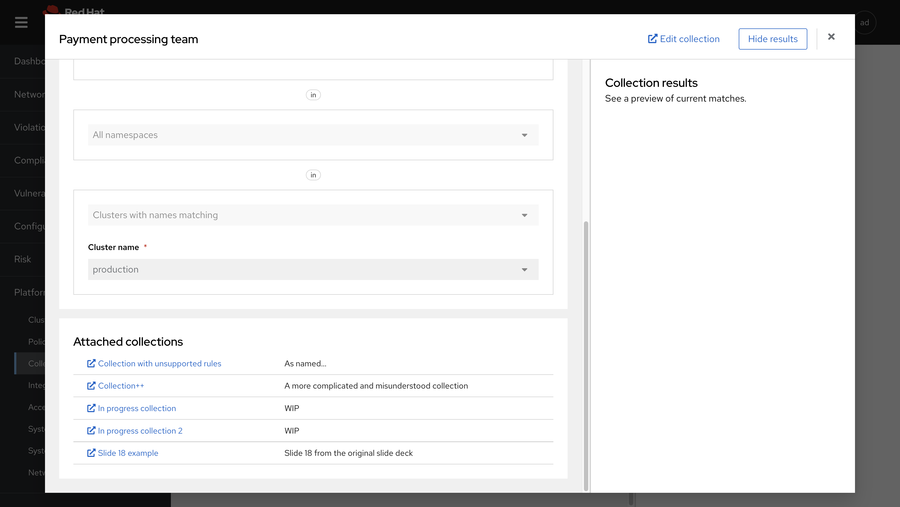Click icon beside In progress collection
This screenshot has height=507, width=900.
[x=91, y=408]
